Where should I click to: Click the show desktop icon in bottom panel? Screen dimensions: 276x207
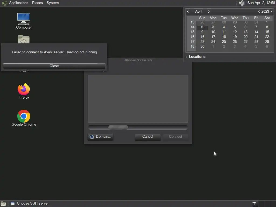[x=3, y=204]
